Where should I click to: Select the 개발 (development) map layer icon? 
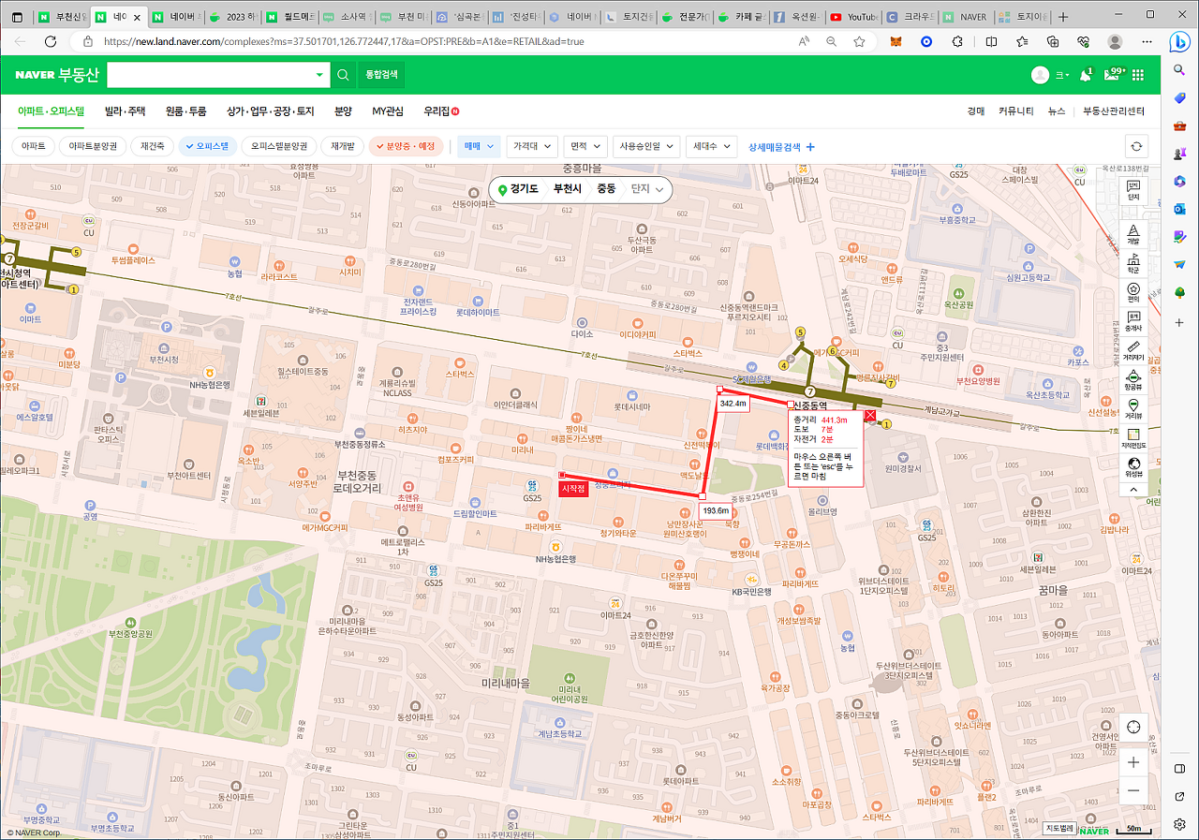pyautogui.click(x=1133, y=234)
